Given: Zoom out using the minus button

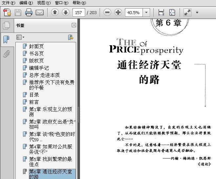Looking at the screenshot, I should (107, 13).
